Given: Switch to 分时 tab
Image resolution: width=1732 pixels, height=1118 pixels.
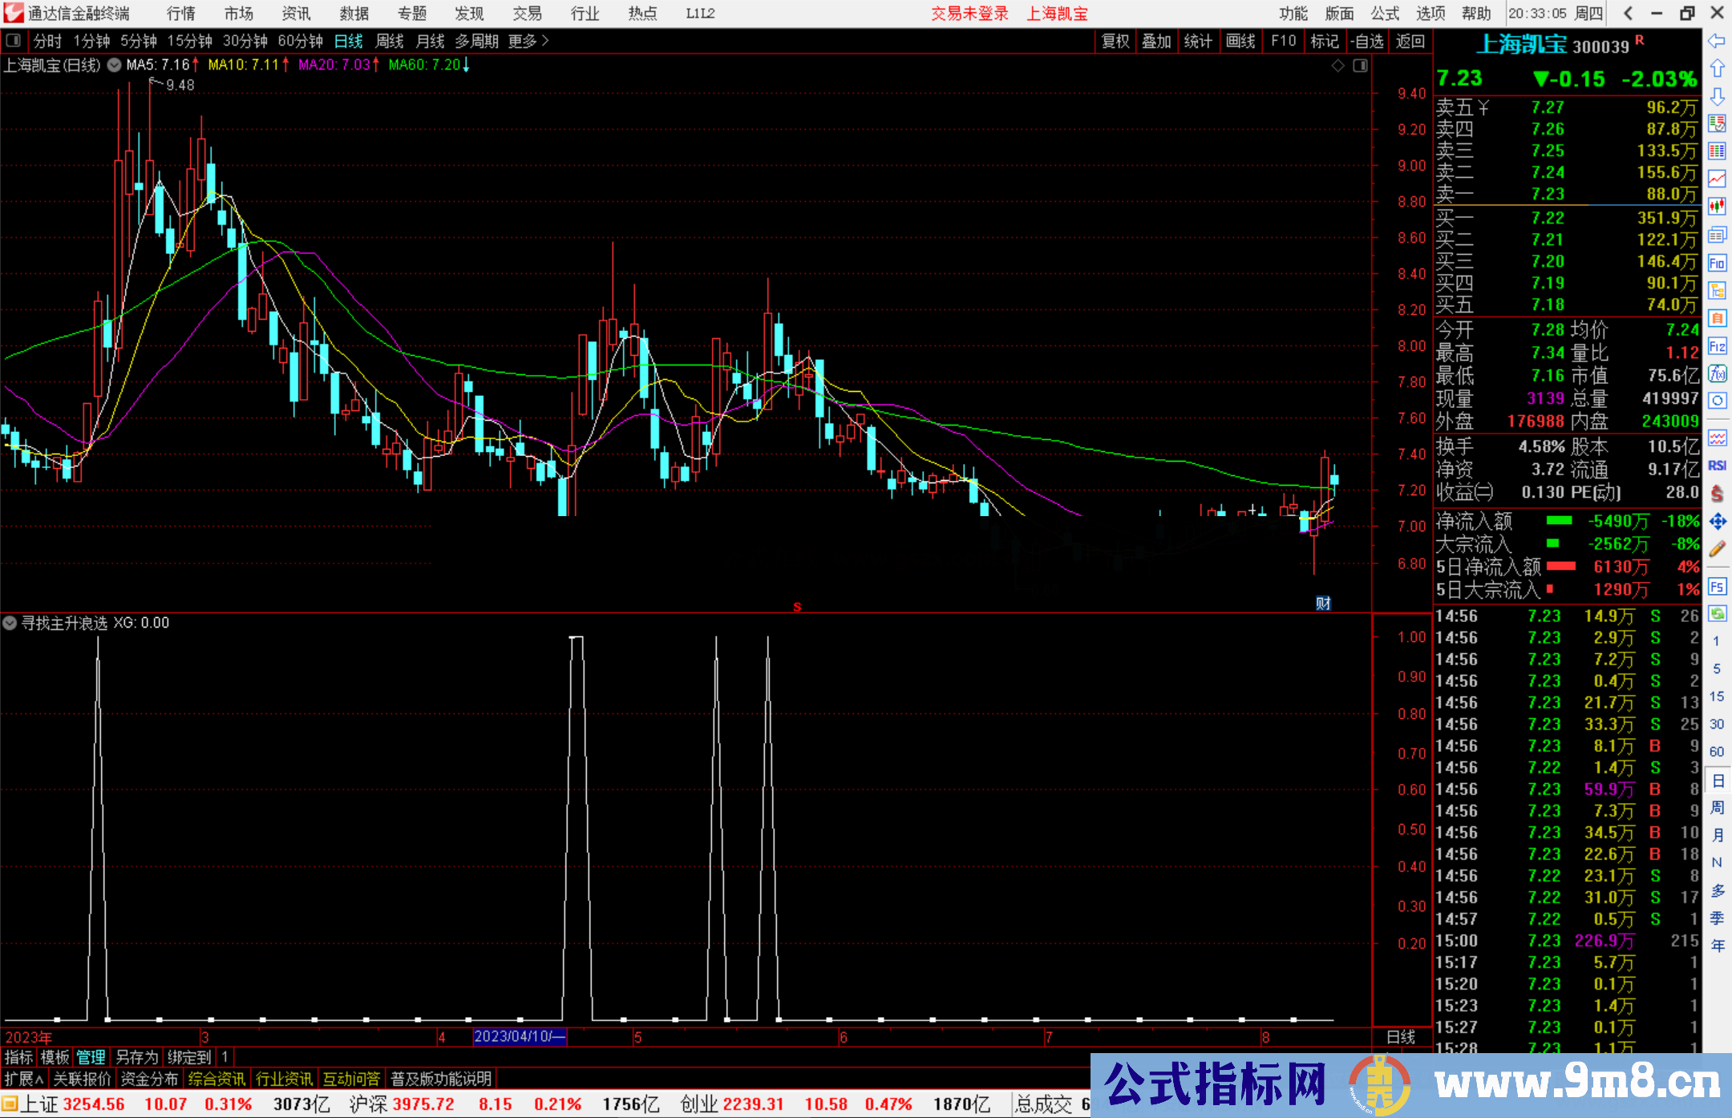Looking at the screenshot, I should pyautogui.click(x=47, y=41).
